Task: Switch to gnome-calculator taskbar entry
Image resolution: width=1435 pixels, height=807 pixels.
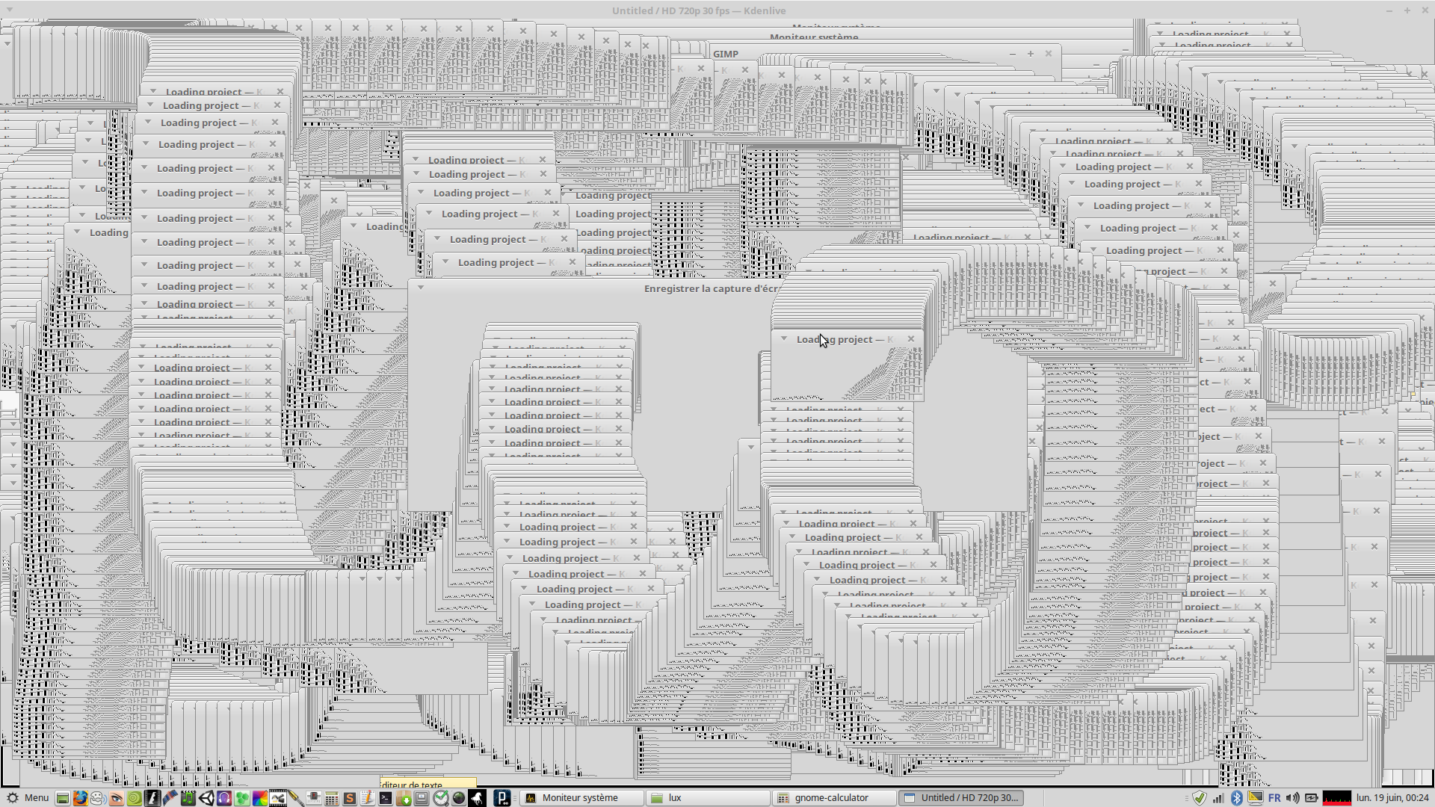Action: click(x=831, y=798)
